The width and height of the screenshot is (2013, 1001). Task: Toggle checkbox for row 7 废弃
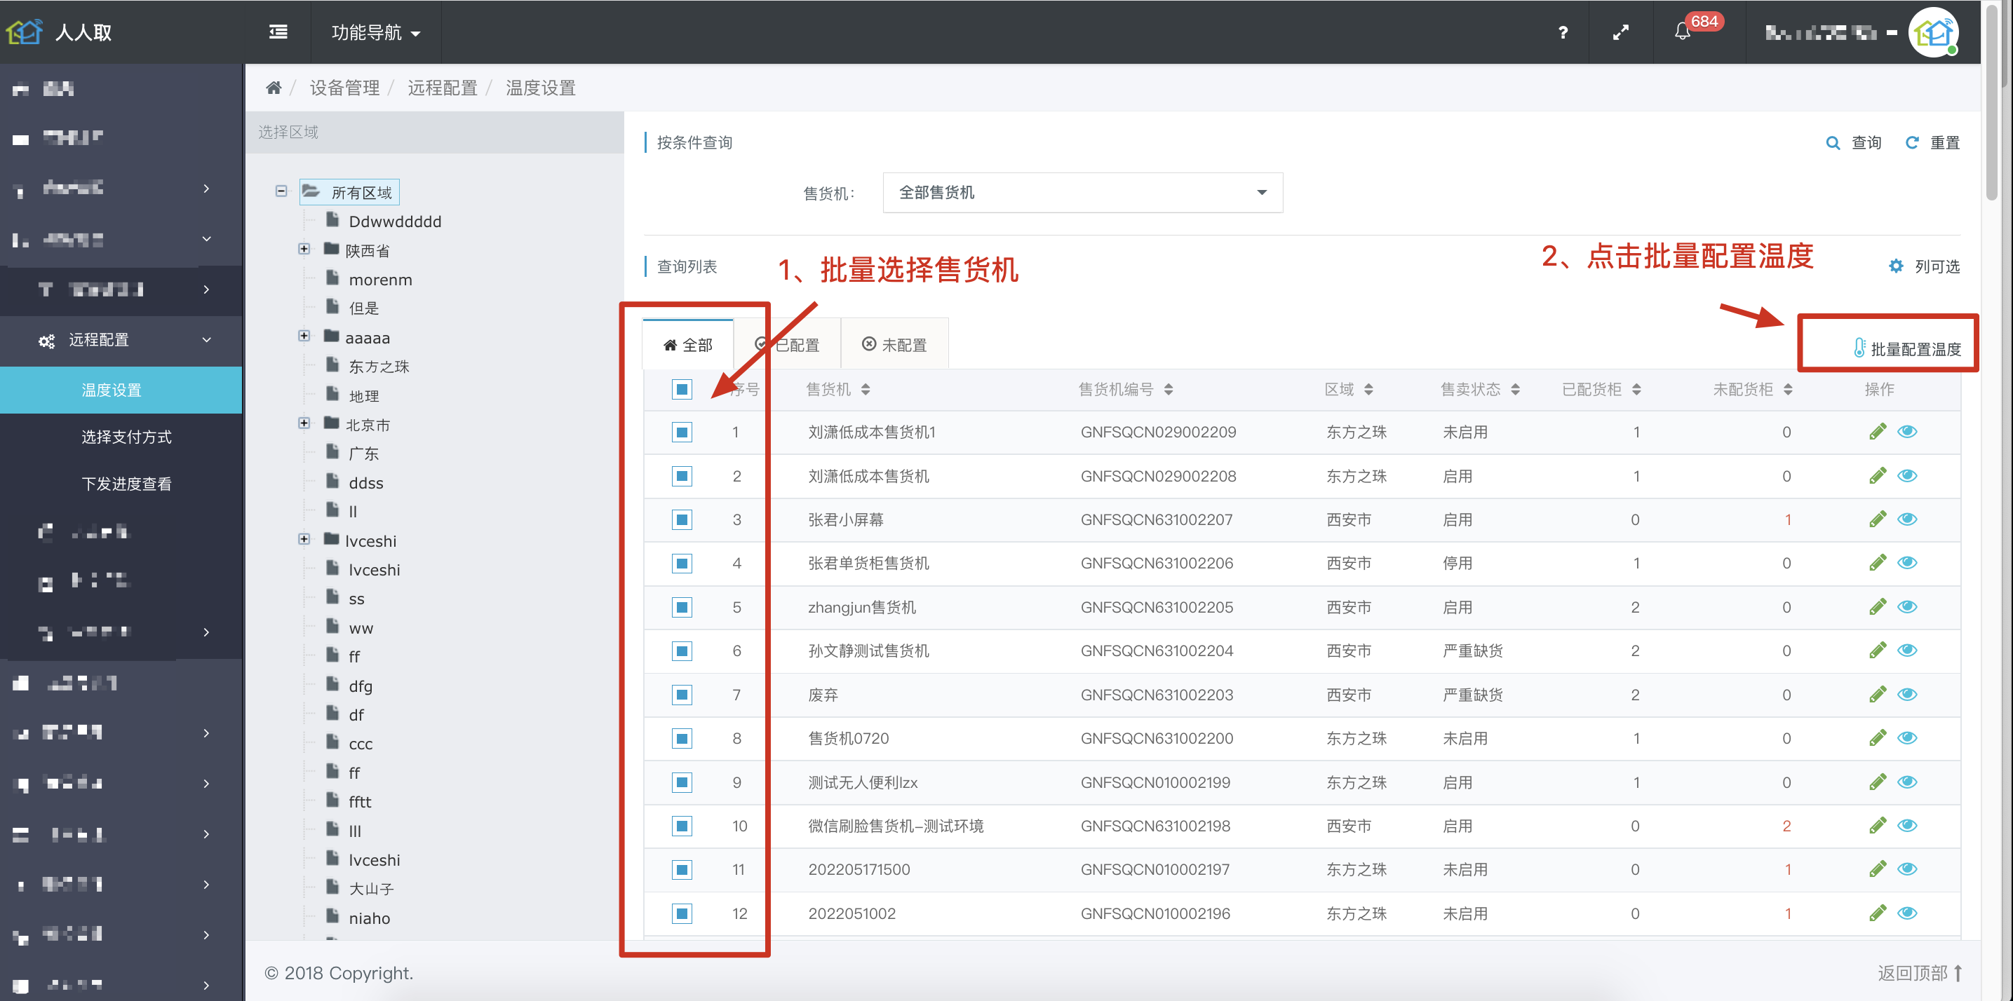pyautogui.click(x=682, y=694)
